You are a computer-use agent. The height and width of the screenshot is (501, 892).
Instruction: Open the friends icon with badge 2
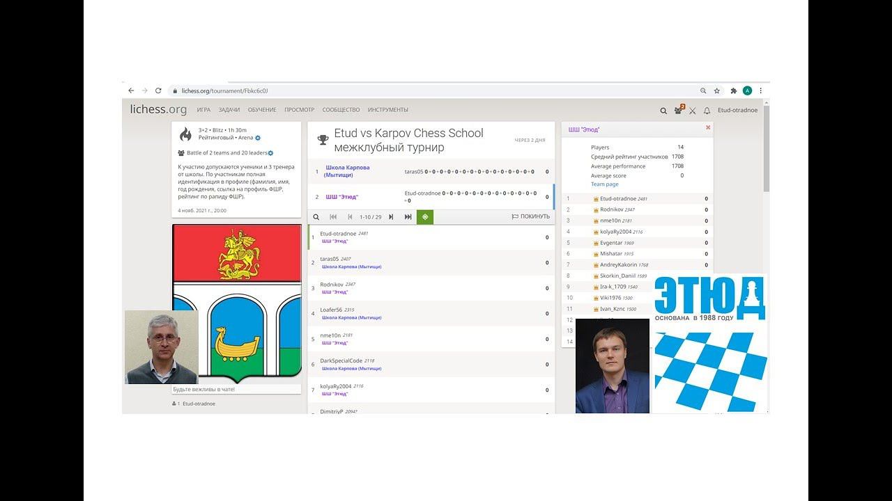(x=679, y=110)
